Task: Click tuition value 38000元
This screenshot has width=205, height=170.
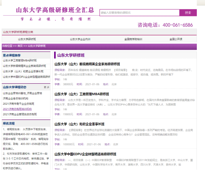Action: (68, 84)
